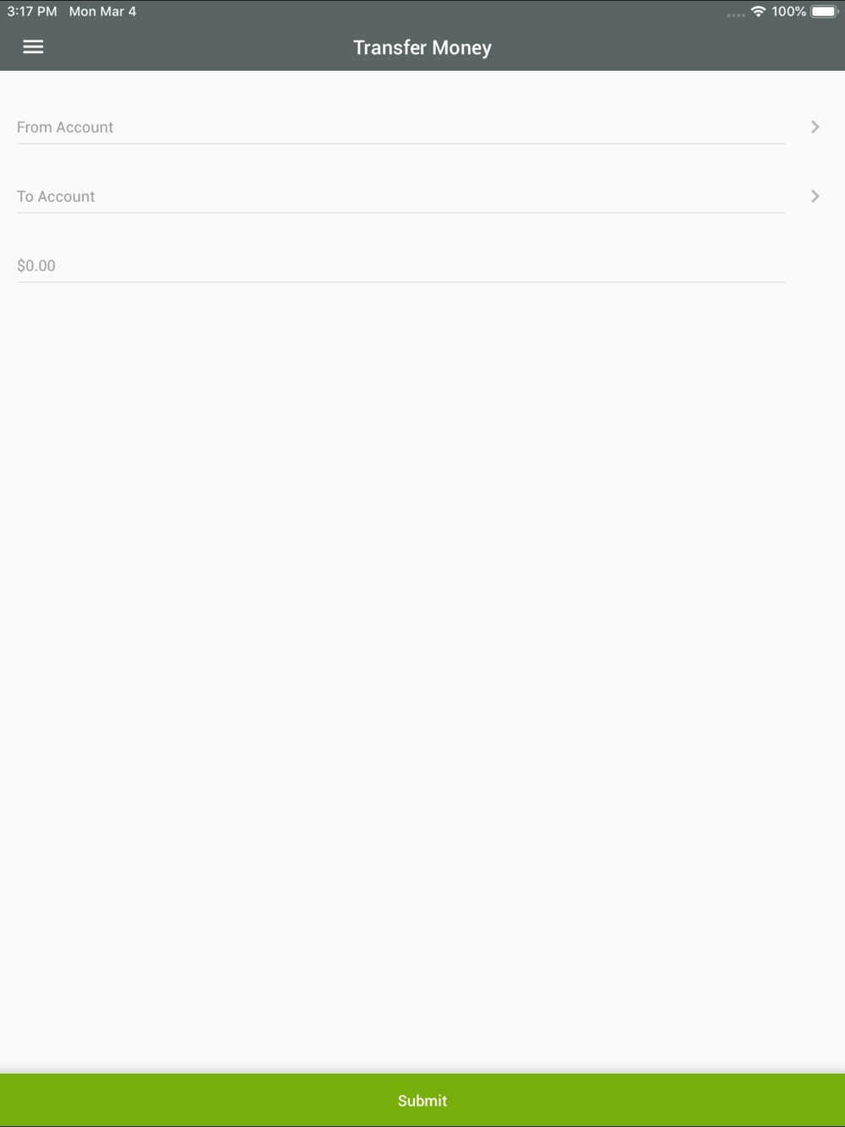Open the hamburger navigation menu
Image resolution: width=845 pixels, height=1127 pixels.
[33, 47]
